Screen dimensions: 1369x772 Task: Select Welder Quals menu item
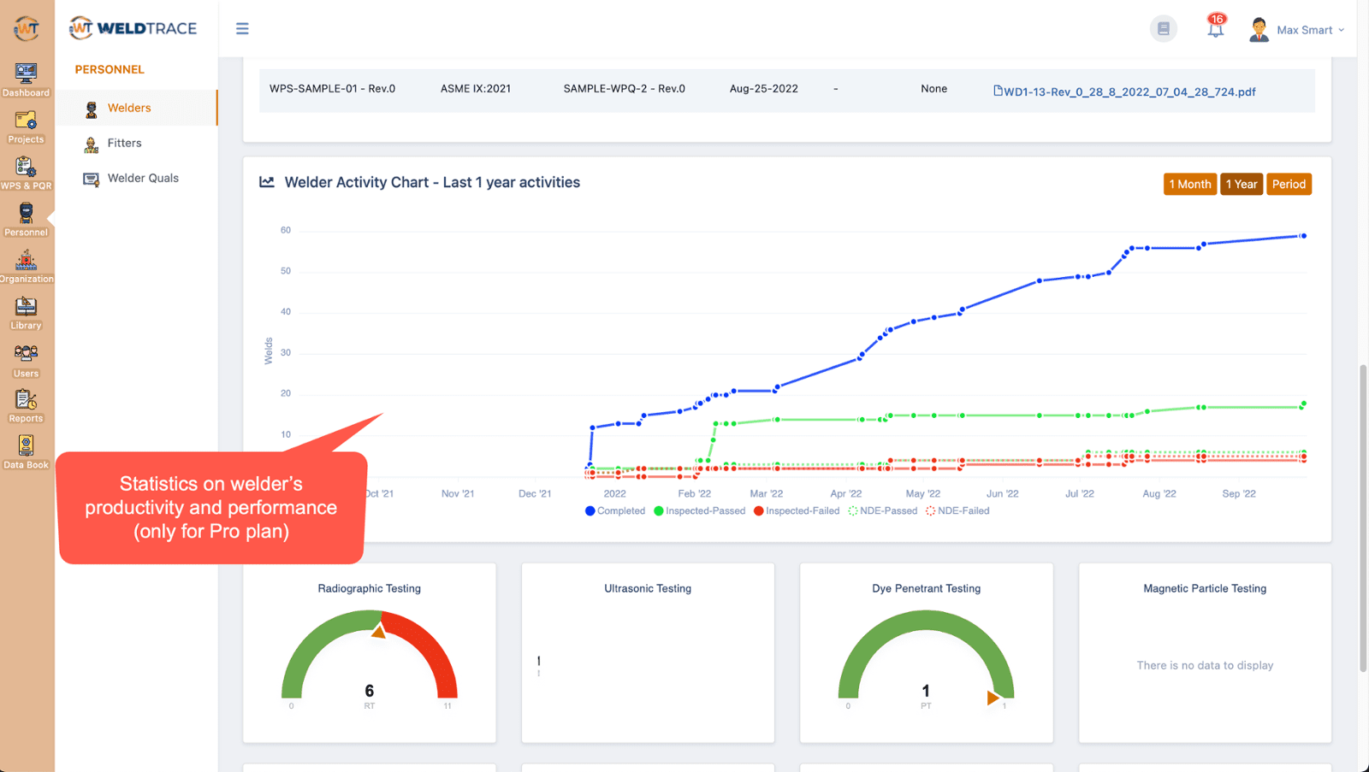click(x=143, y=179)
